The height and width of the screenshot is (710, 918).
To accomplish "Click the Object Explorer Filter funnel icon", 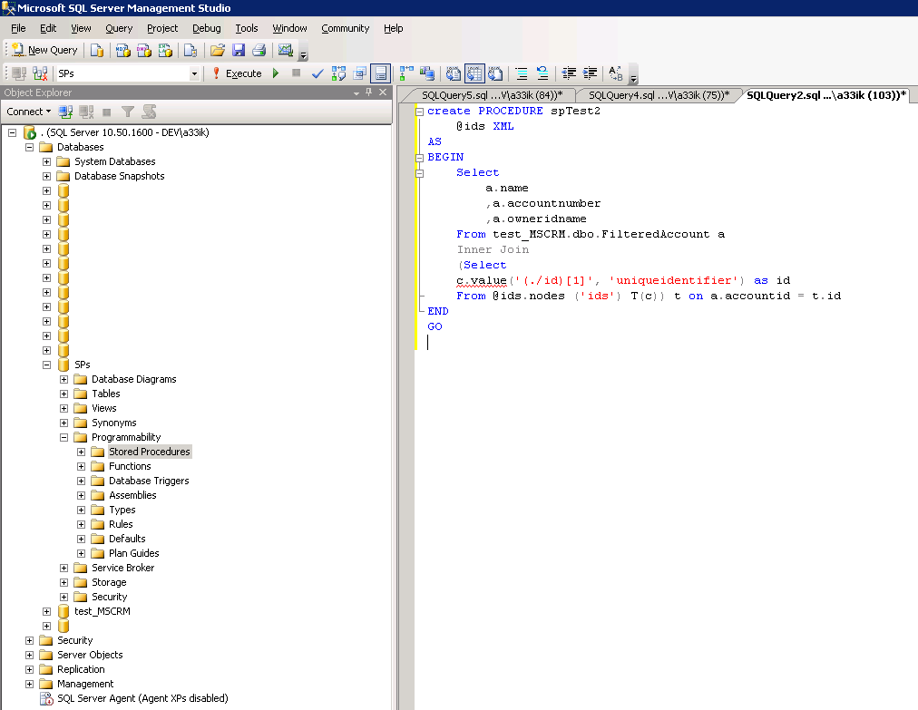I will click(x=128, y=112).
